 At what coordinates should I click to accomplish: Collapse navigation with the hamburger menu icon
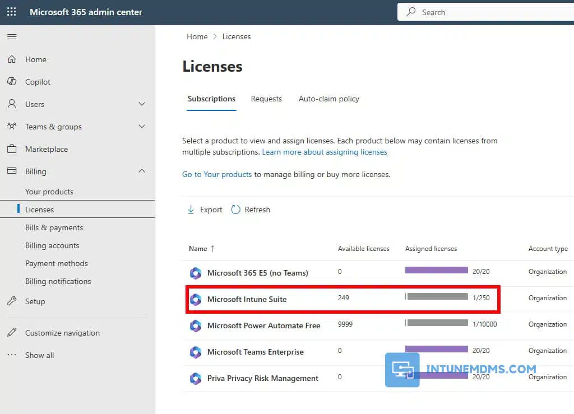click(12, 36)
